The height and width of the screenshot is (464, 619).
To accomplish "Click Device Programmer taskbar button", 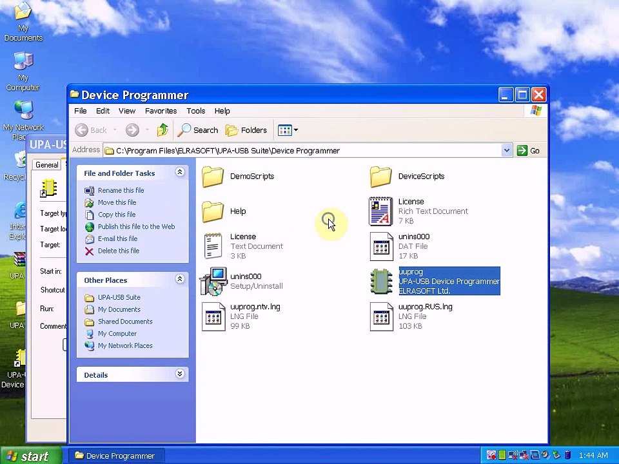I will [x=115, y=456].
